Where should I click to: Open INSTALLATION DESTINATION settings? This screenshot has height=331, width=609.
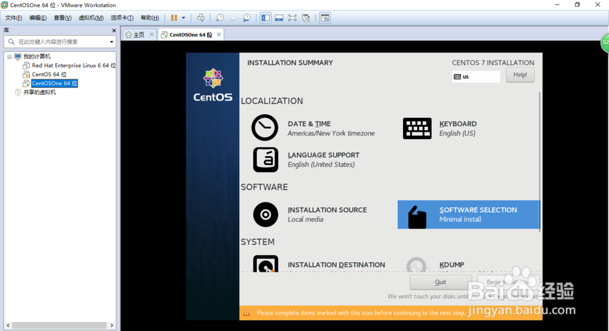[336, 265]
